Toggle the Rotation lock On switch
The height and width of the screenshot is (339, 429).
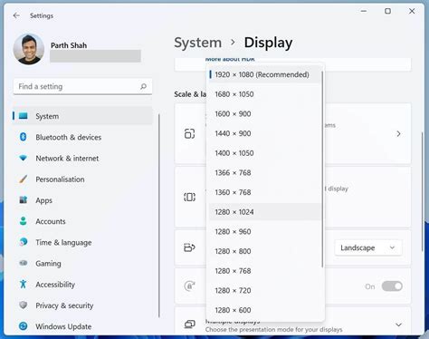[x=392, y=286]
